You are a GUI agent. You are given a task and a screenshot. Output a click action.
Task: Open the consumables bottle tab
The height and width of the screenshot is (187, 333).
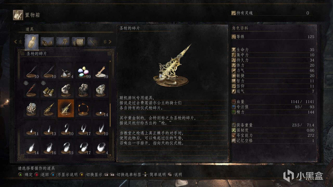(x=31, y=42)
